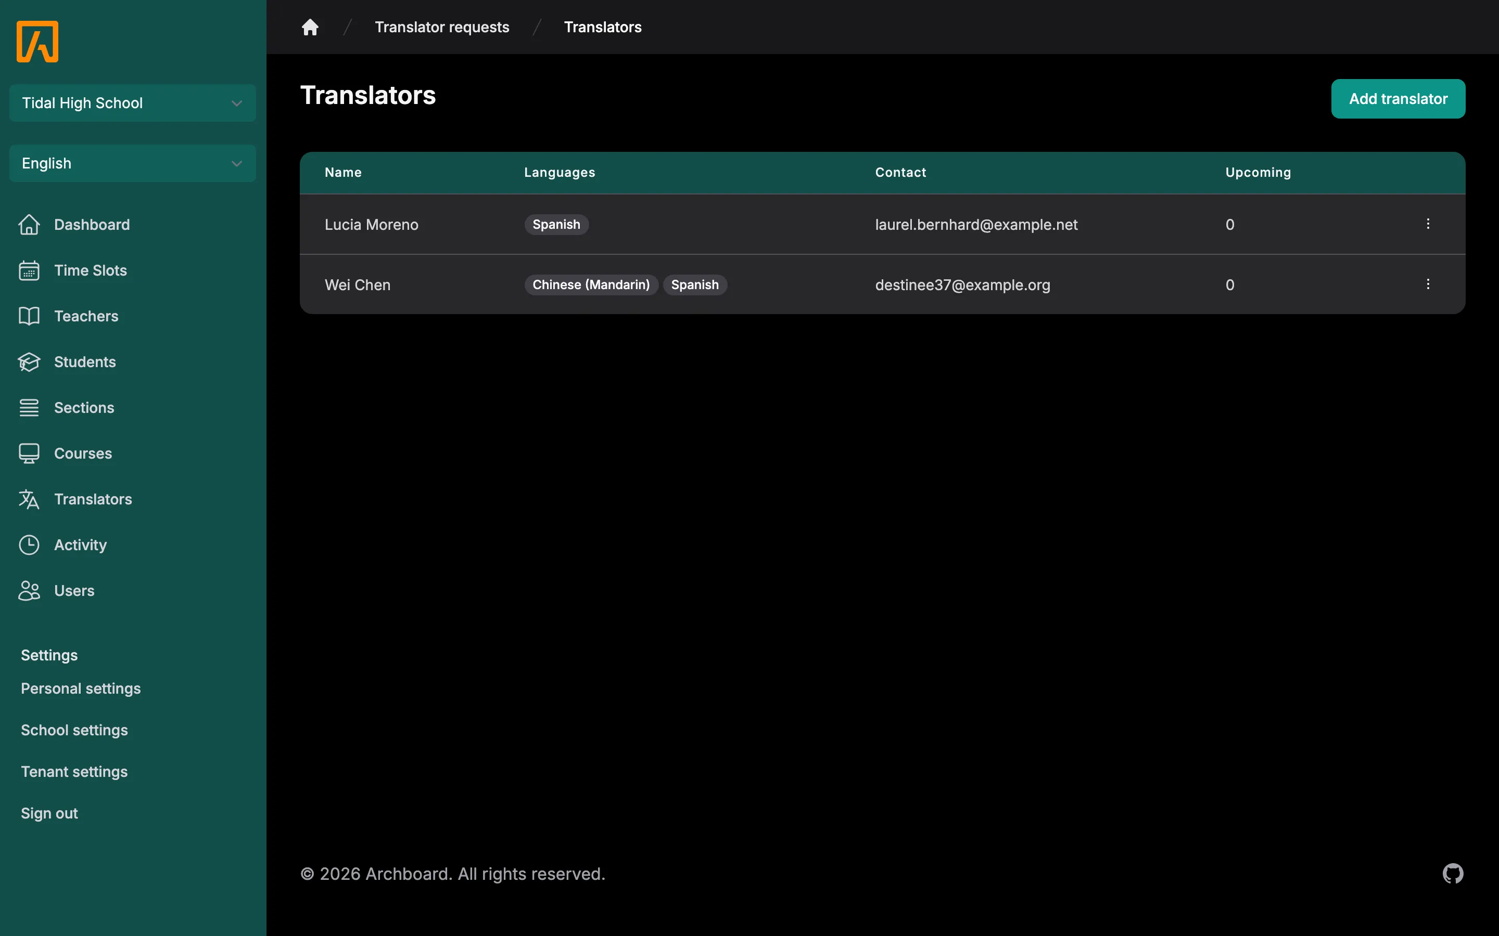Click the Activity clock icon
Screen dimensions: 1499x936
[x=29, y=545]
